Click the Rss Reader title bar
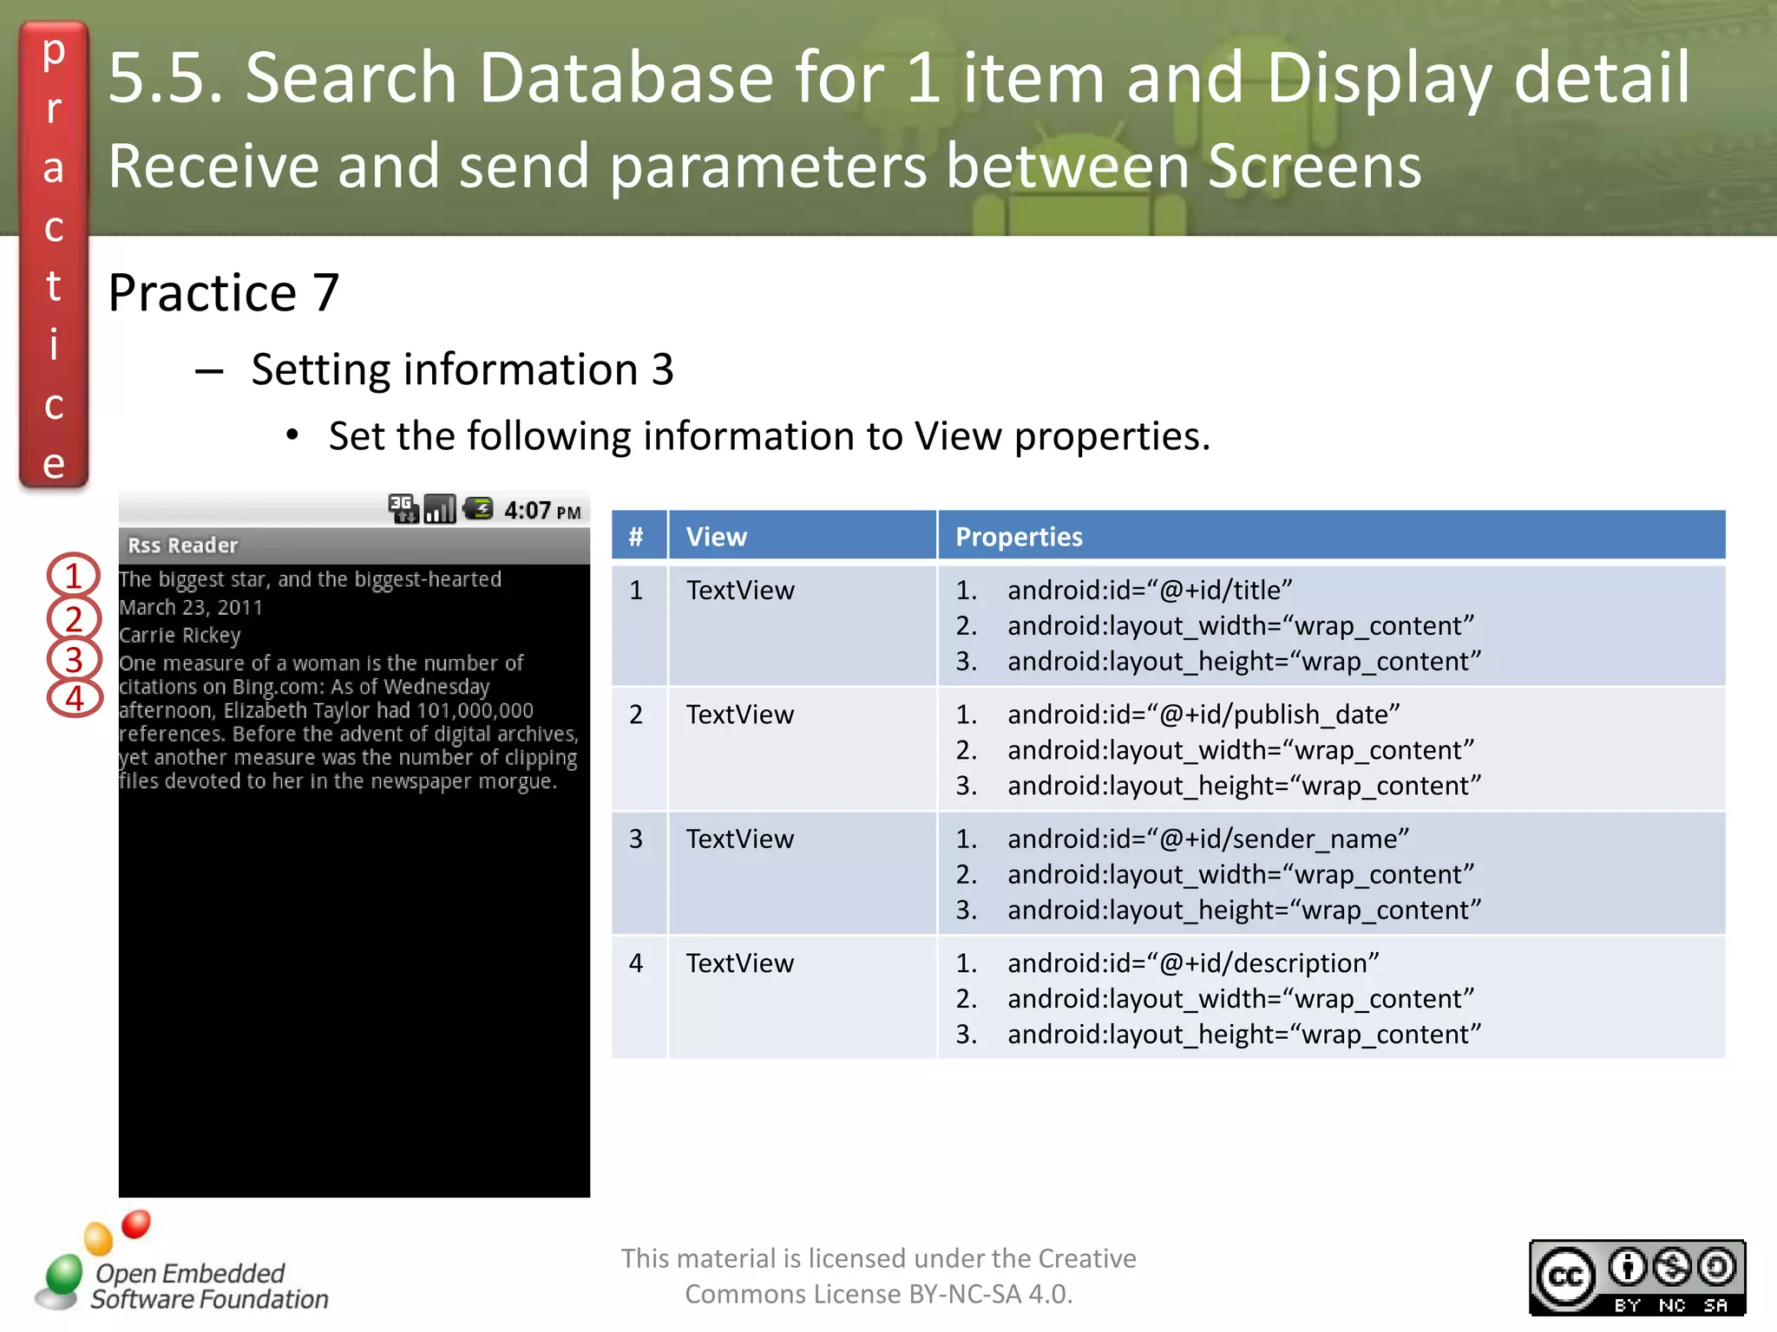The height and width of the screenshot is (1332, 1777). coord(354,545)
